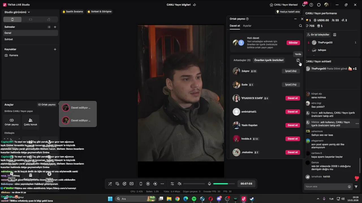Invite hndde.6
This screenshot has width=362, height=203.
[293, 139]
